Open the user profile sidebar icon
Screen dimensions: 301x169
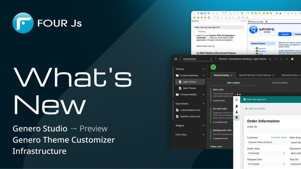pyautogui.click(x=237, y=112)
